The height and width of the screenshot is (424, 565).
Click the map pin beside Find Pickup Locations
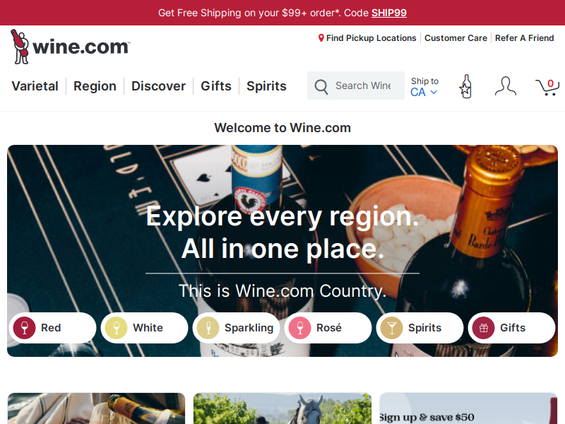tap(321, 38)
